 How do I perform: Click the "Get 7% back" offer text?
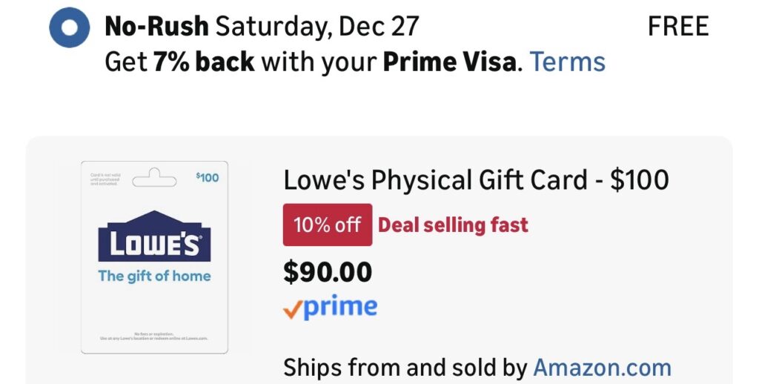tap(179, 62)
